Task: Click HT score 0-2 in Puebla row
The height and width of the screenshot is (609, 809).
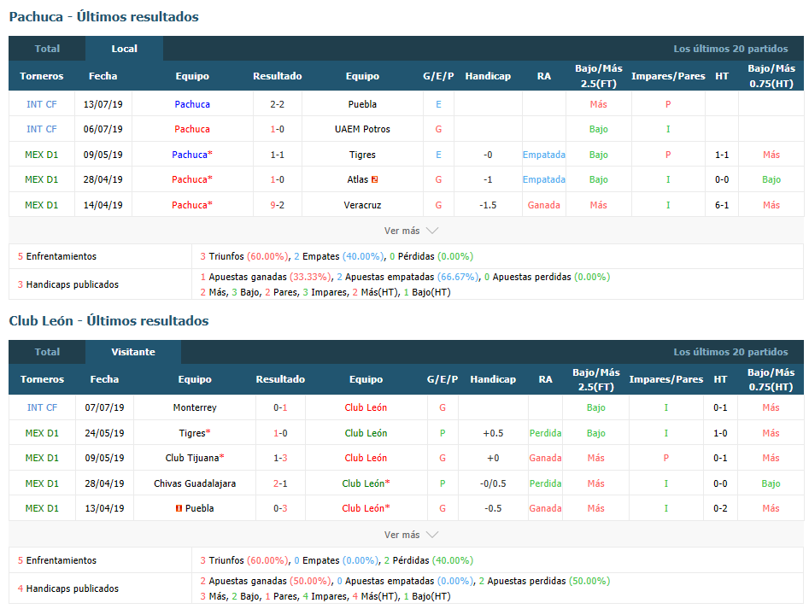Action: (x=720, y=508)
